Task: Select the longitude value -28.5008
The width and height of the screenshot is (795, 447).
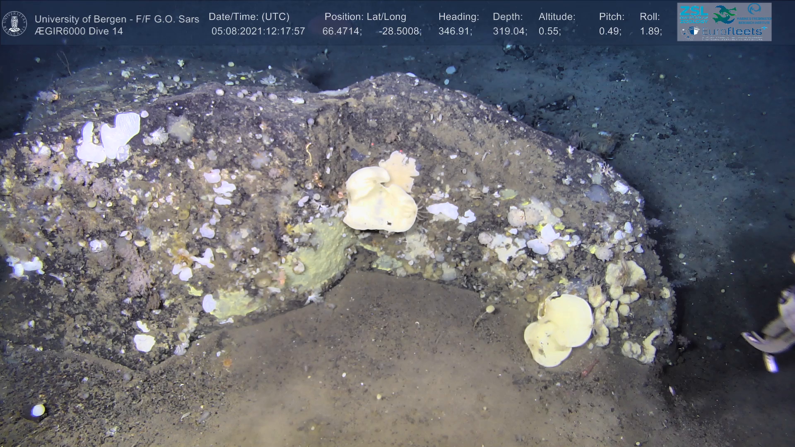Action: (x=399, y=31)
